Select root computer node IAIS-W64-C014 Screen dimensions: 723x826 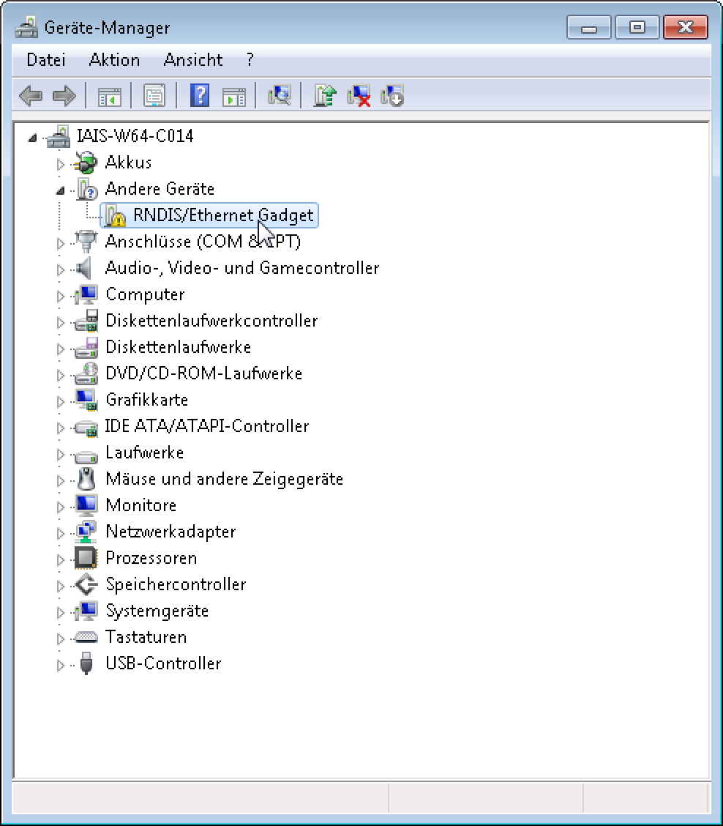135,136
